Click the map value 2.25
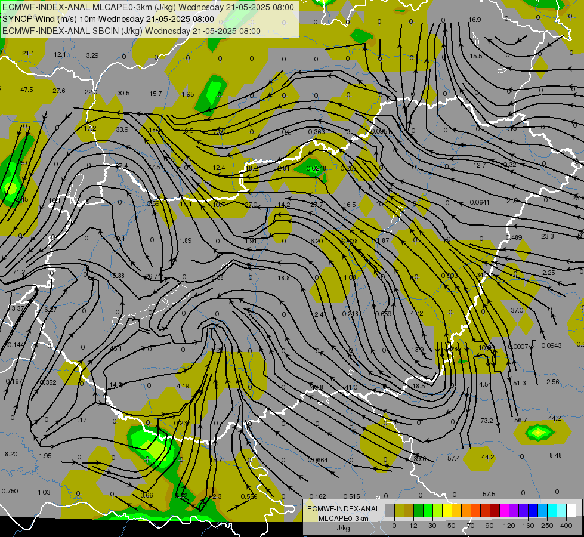This screenshot has height=537, width=584. (549, 273)
